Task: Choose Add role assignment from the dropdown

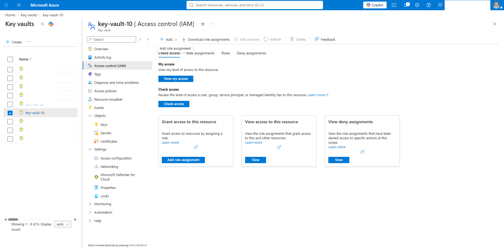Action: (x=175, y=48)
